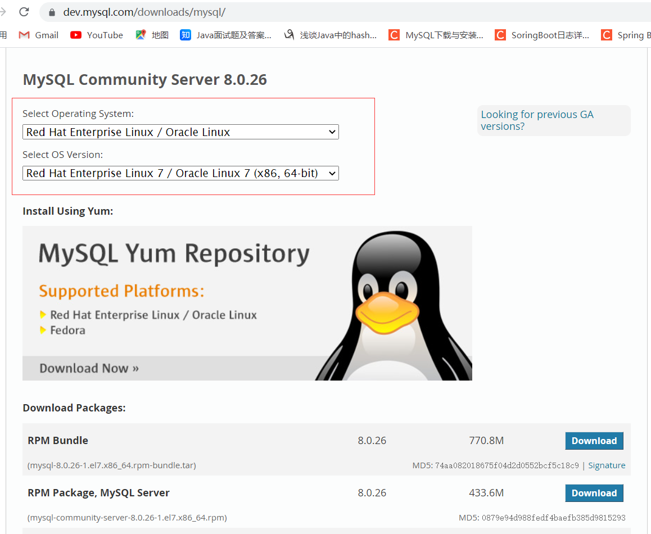Click the Download Packages heading
Image resolution: width=651 pixels, height=534 pixels.
point(74,408)
